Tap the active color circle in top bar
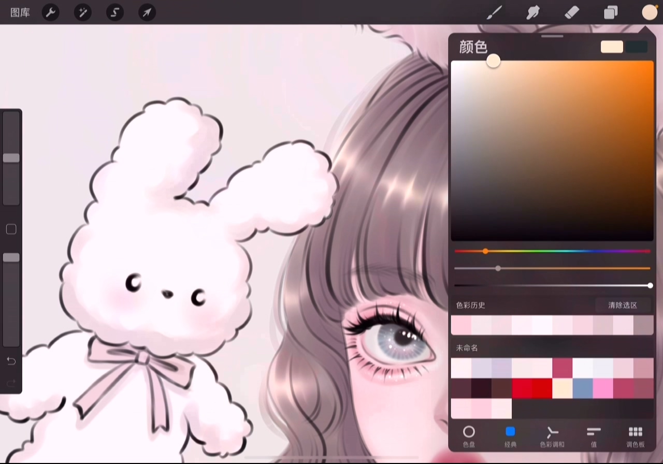The width and height of the screenshot is (663, 464). point(650,12)
